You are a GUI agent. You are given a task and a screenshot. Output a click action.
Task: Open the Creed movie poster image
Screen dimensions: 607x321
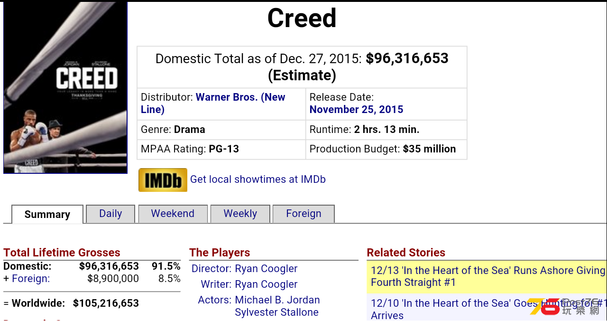[65, 88]
